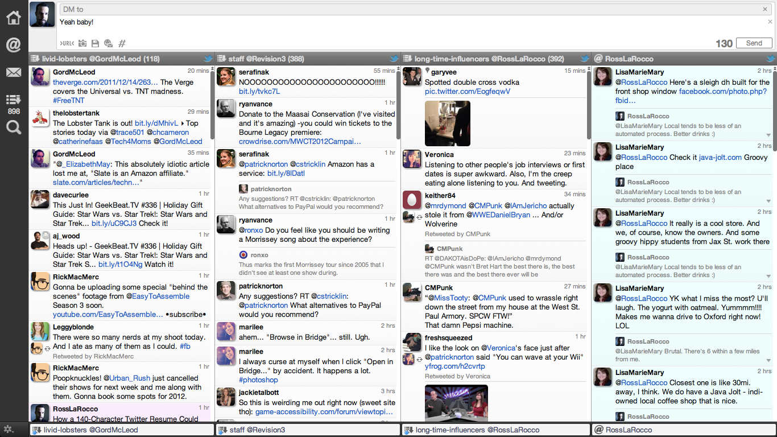
Task: Open the image preview in freshsqueezed's tweet
Action: pyautogui.click(x=456, y=403)
